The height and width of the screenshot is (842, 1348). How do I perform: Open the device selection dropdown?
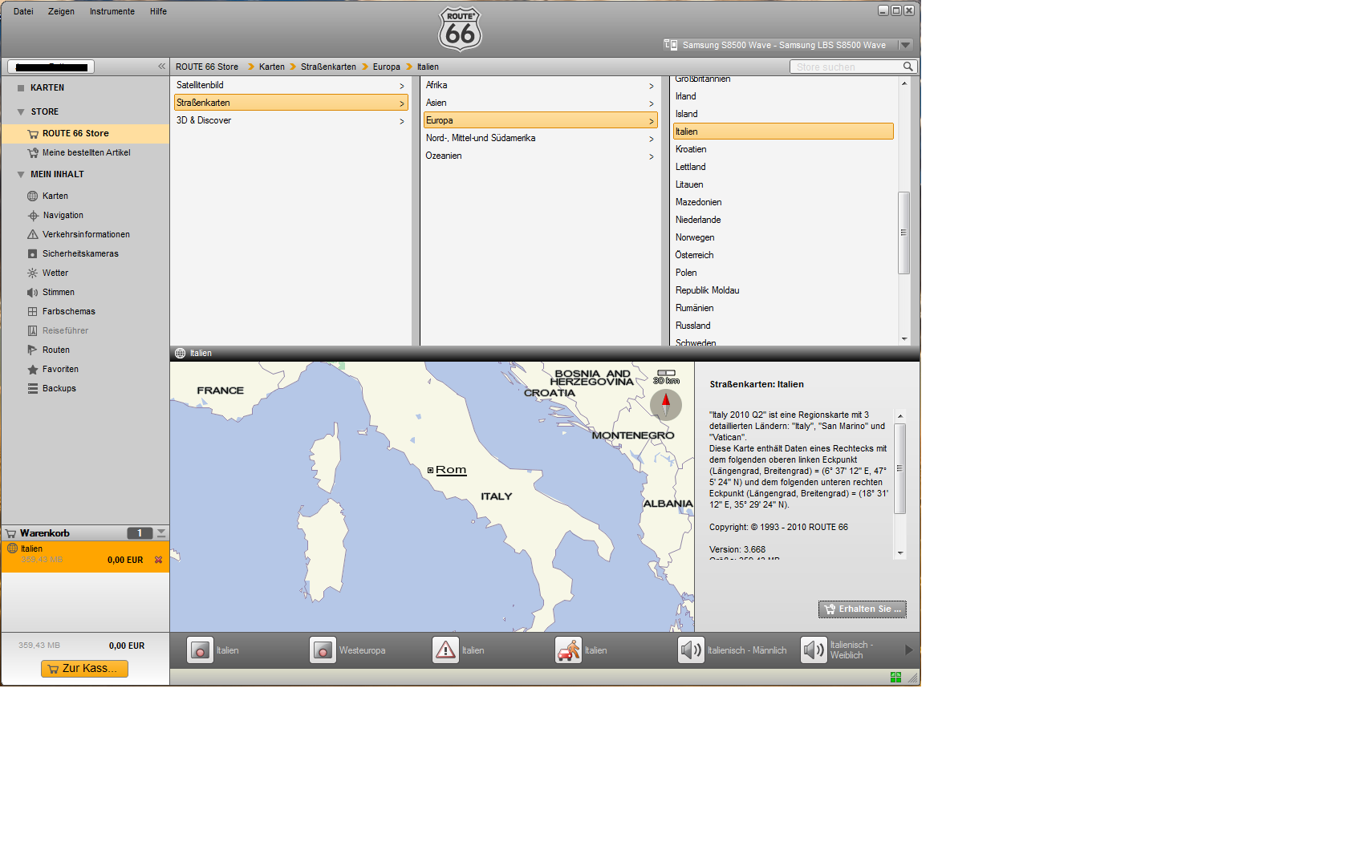coord(905,45)
